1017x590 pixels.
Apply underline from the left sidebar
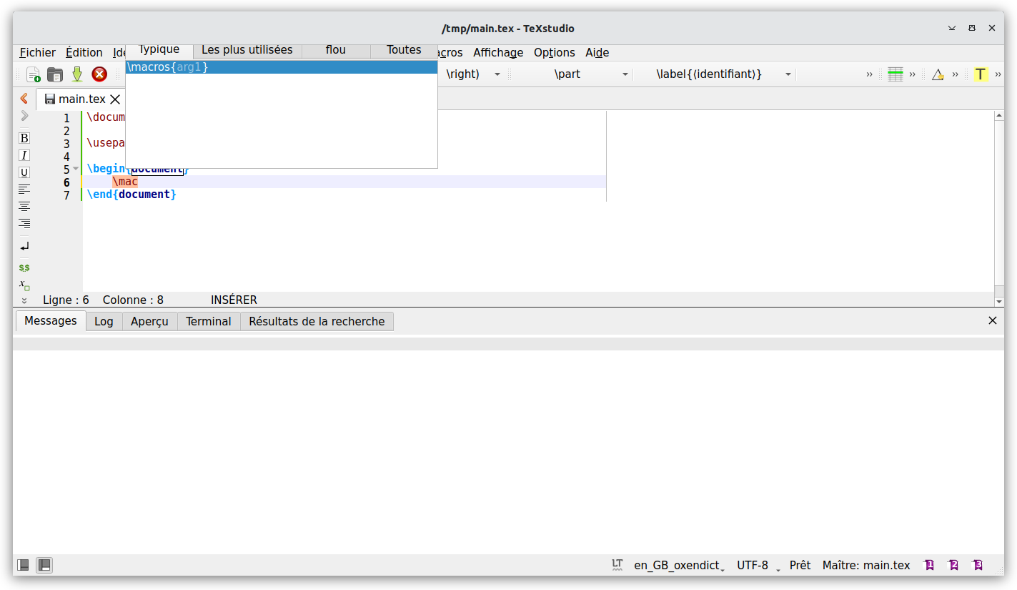pos(24,172)
